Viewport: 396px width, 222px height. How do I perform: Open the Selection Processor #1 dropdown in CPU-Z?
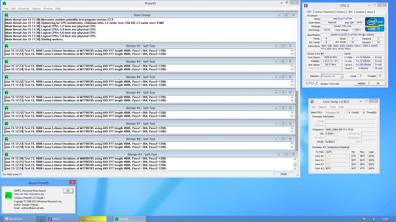pos(332,76)
